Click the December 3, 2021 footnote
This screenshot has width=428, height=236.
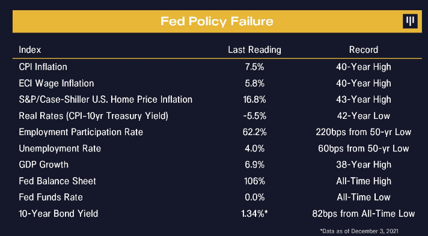[x=359, y=231]
